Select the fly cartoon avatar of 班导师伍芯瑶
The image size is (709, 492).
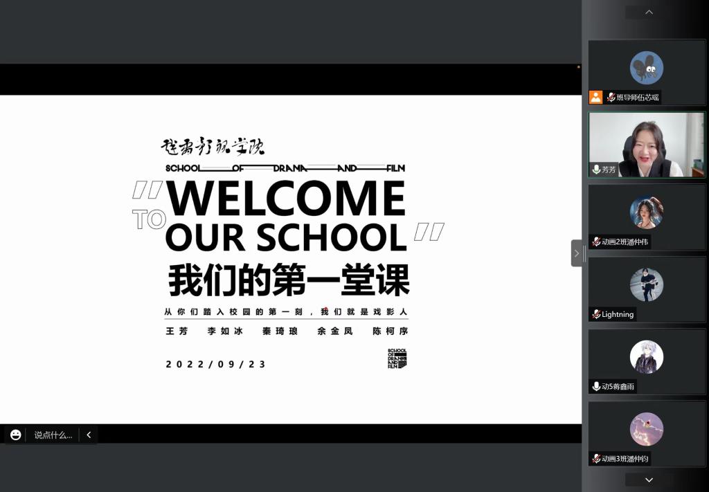click(646, 68)
